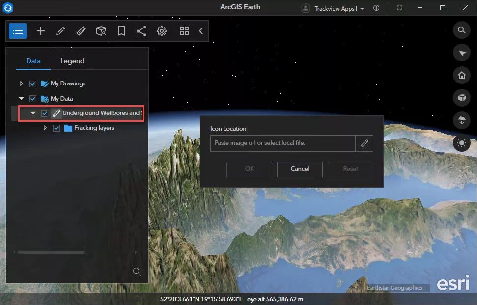Collapse the toolbar with the left chevron
The width and height of the screenshot is (477, 305).
tap(201, 31)
